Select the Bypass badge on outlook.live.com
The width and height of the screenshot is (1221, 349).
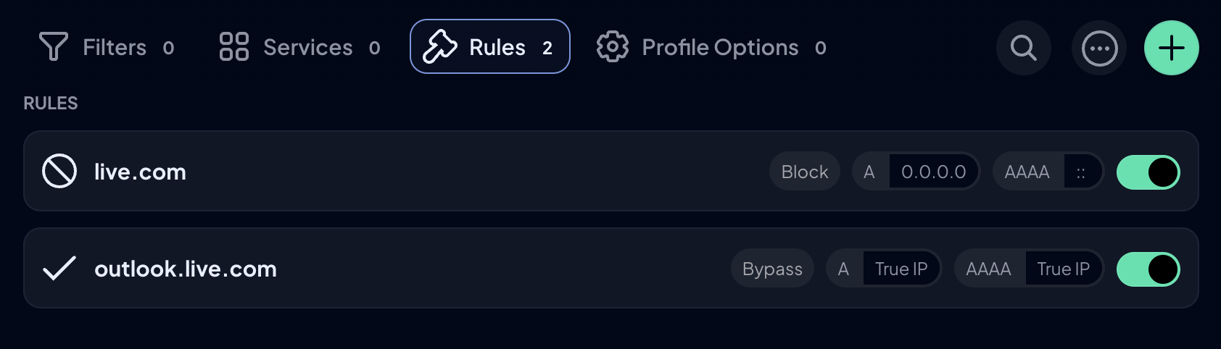[772, 269]
